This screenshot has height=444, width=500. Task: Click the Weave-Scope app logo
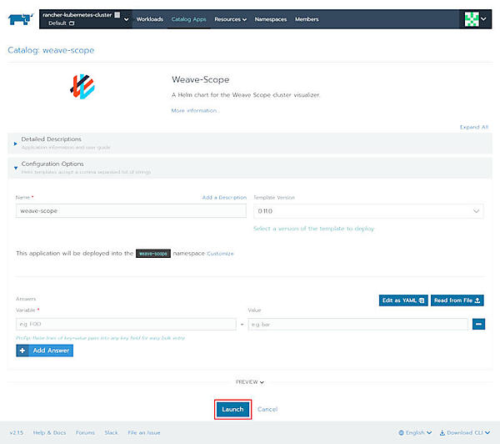[x=82, y=88]
